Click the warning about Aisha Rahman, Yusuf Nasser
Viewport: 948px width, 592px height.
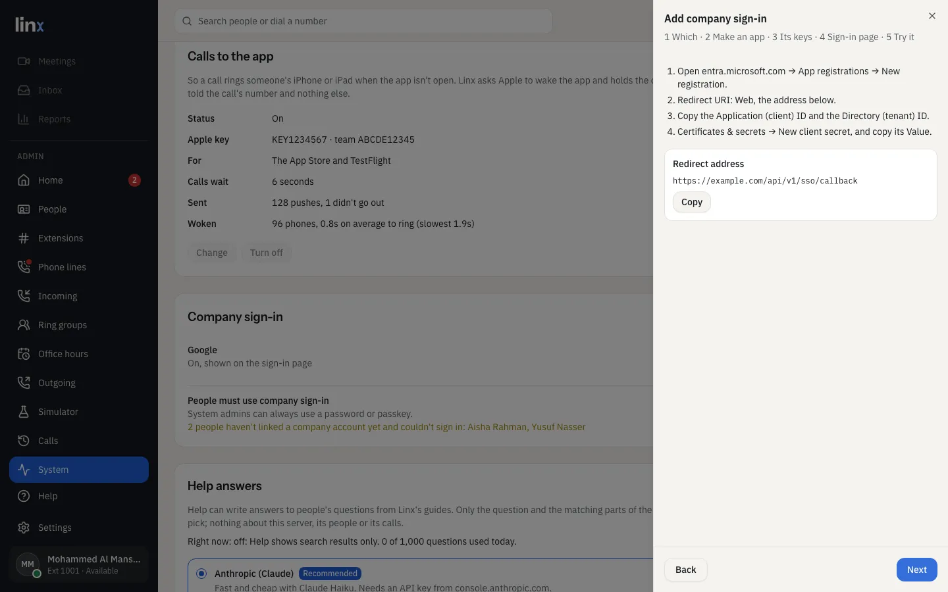[x=386, y=427]
